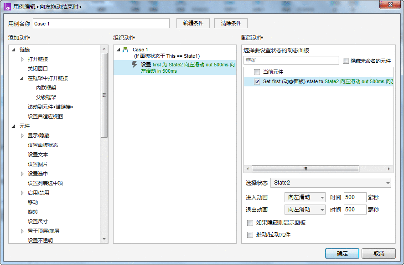
Task: Enable 如果隐藏则显示面板 checkbox
Action: (x=250, y=223)
